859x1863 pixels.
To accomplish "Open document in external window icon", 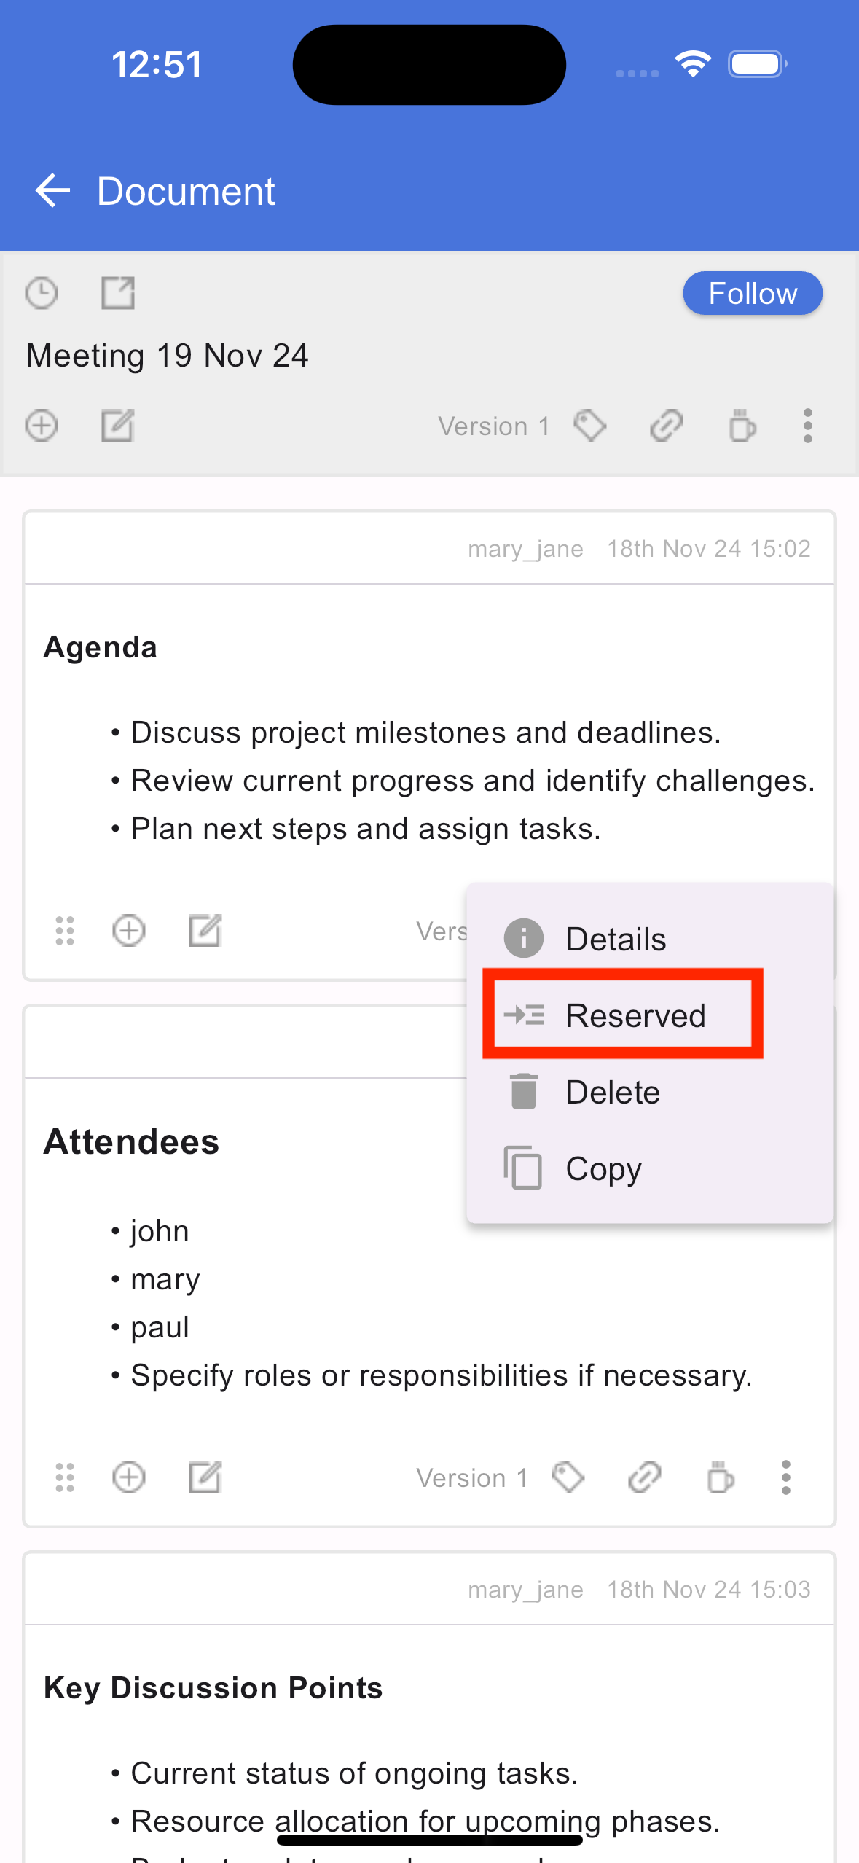I will (x=117, y=294).
